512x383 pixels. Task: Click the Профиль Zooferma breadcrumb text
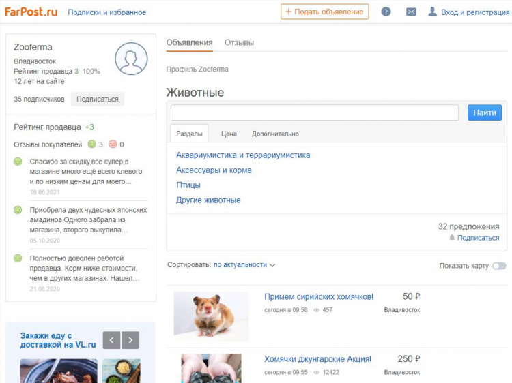pyautogui.click(x=197, y=69)
